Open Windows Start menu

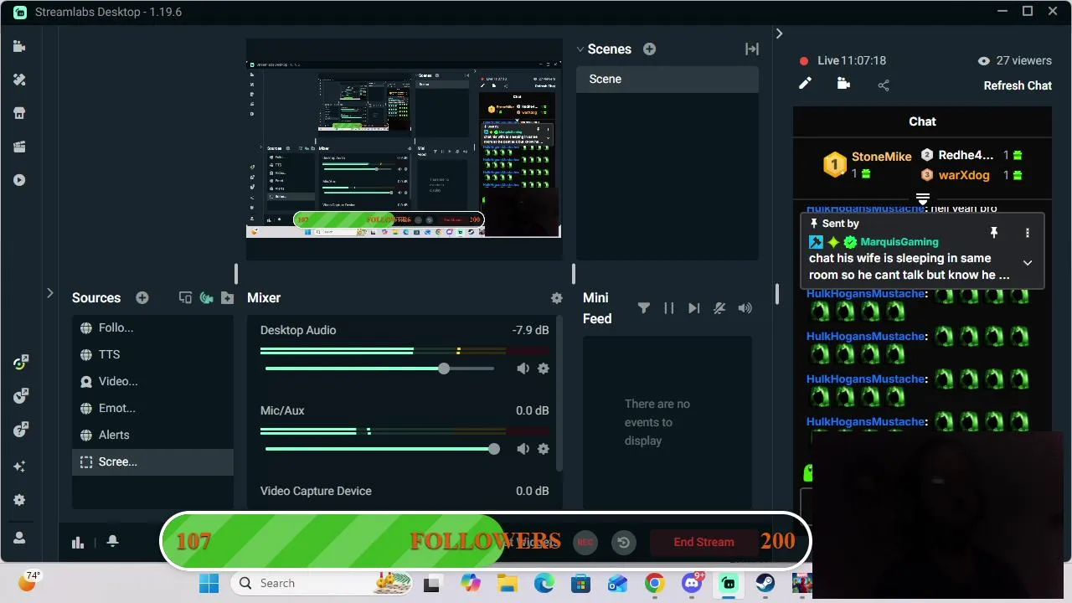point(209,583)
